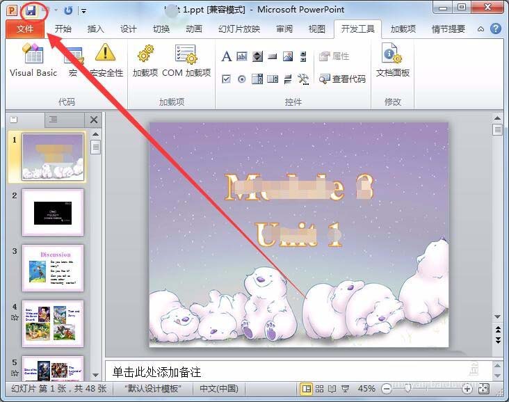Open the 视图 ribbon tab
Screen dimensions: 509x402
(x=317, y=29)
